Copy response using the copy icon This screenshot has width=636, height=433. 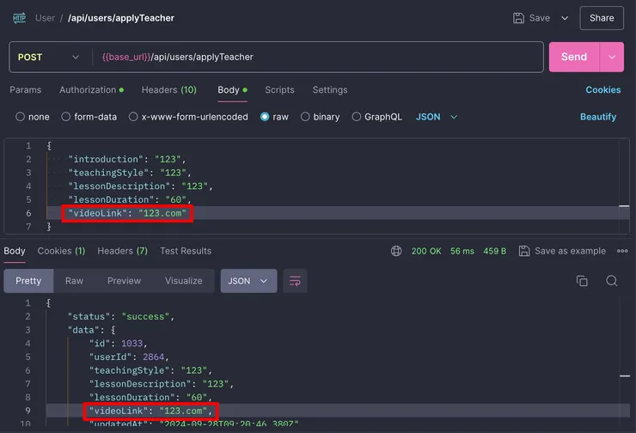coord(582,281)
